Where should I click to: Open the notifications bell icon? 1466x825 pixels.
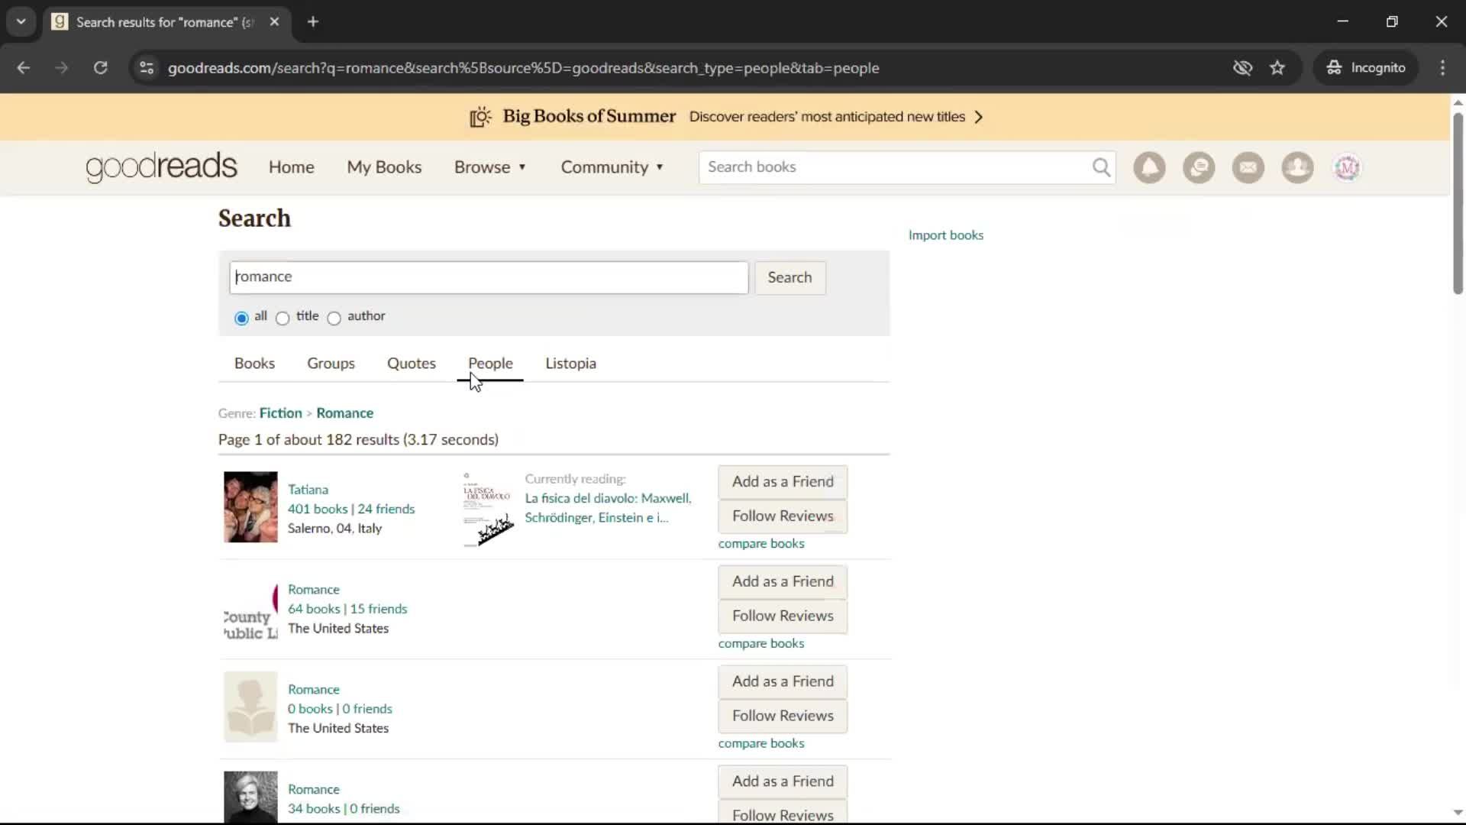click(x=1149, y=167)
